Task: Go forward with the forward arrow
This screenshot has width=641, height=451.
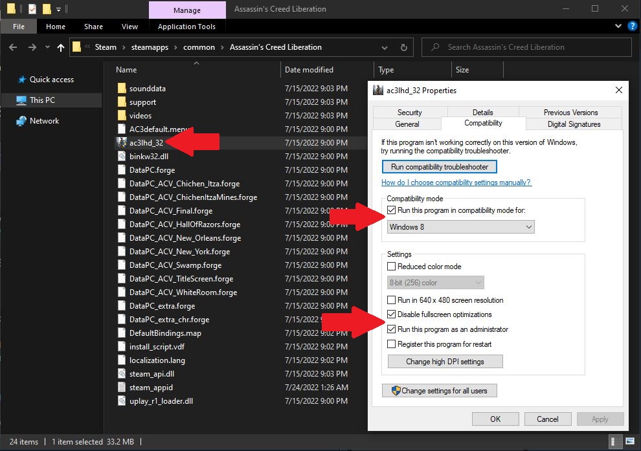Action: 32,47
